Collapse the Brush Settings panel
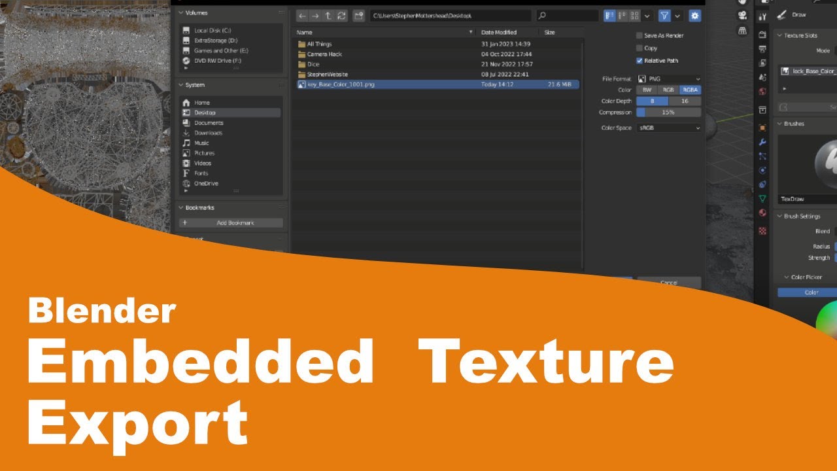Screen dimensions: 837x471 tap(780, 216)
